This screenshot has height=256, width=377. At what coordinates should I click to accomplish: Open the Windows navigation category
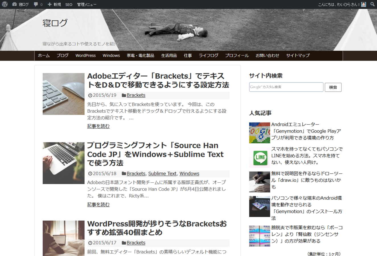[111, 55]
